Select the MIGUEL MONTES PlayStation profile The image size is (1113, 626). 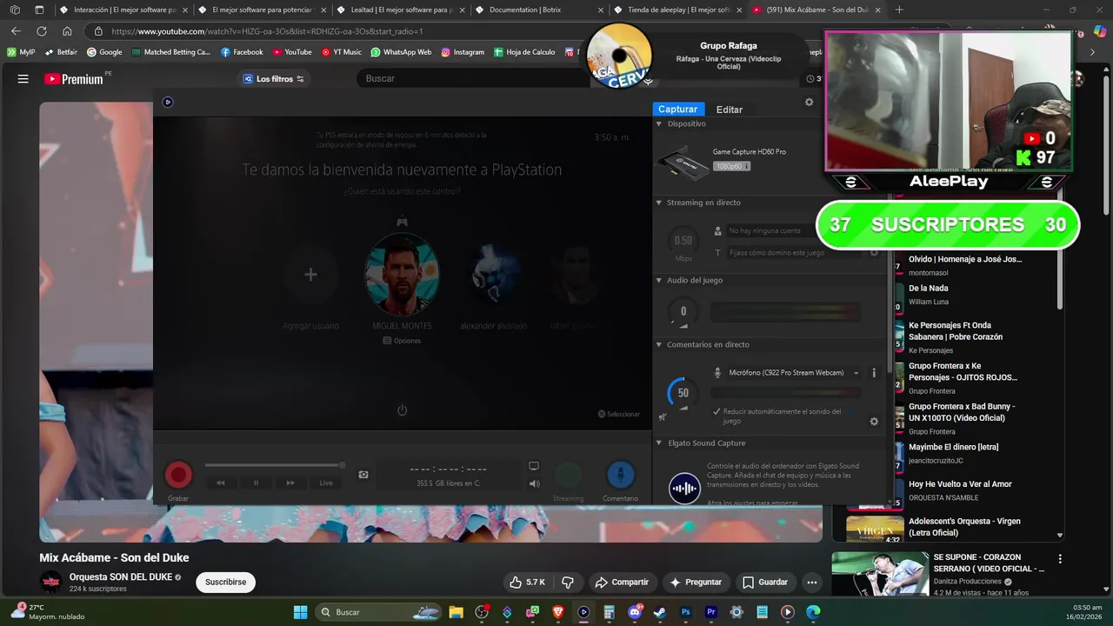point(402,274)
